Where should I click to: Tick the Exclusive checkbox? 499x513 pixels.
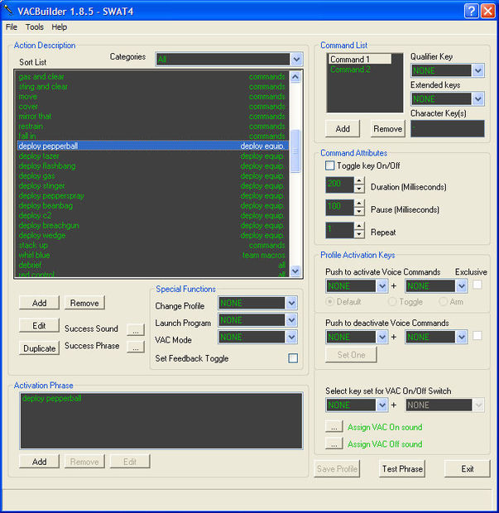(x=477, y=285)
